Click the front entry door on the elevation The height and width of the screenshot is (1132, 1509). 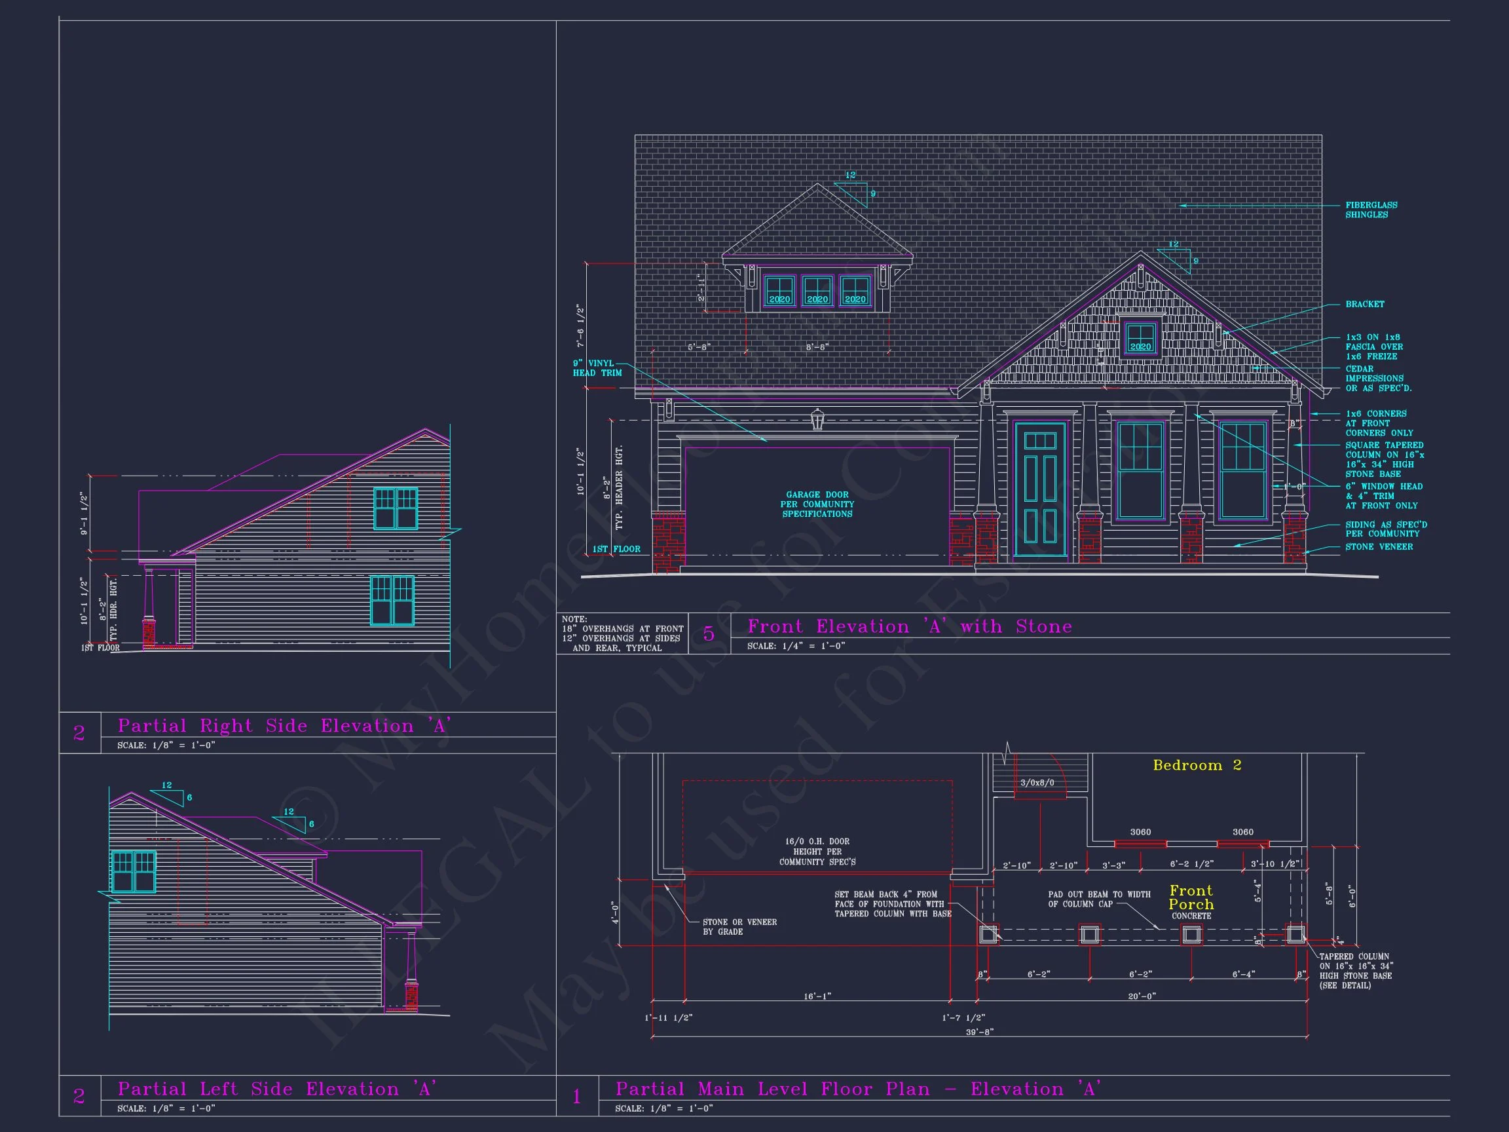(1039, 489)
